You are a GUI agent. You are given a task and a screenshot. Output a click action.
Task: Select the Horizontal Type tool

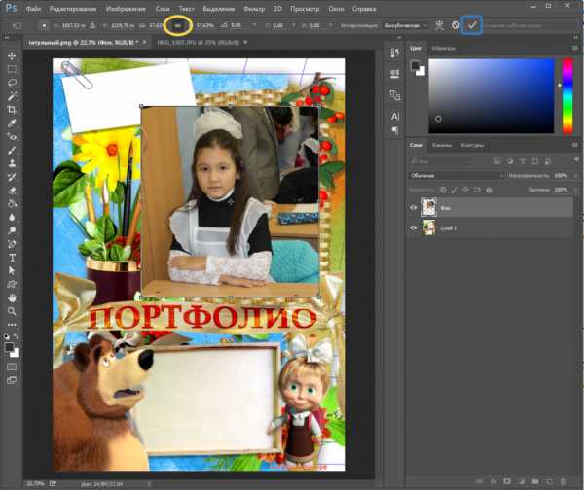tap(12, 258)
